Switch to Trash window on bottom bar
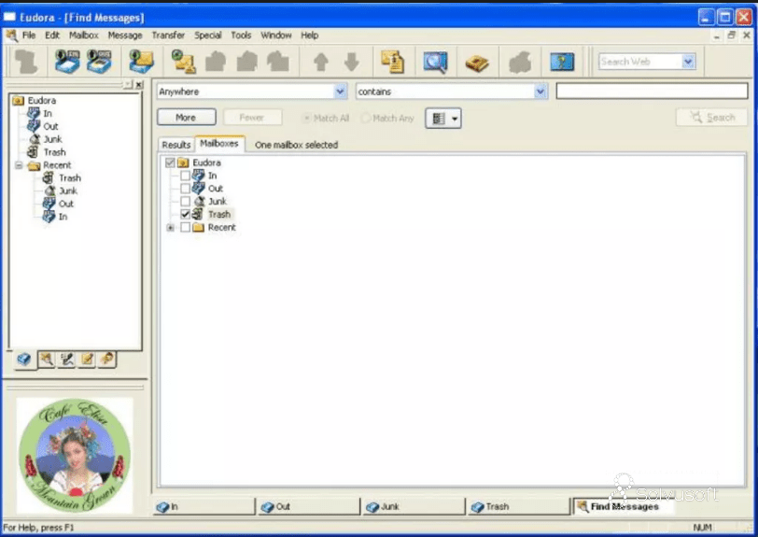The width and height of the screenshot is (758, 537). 519,506
